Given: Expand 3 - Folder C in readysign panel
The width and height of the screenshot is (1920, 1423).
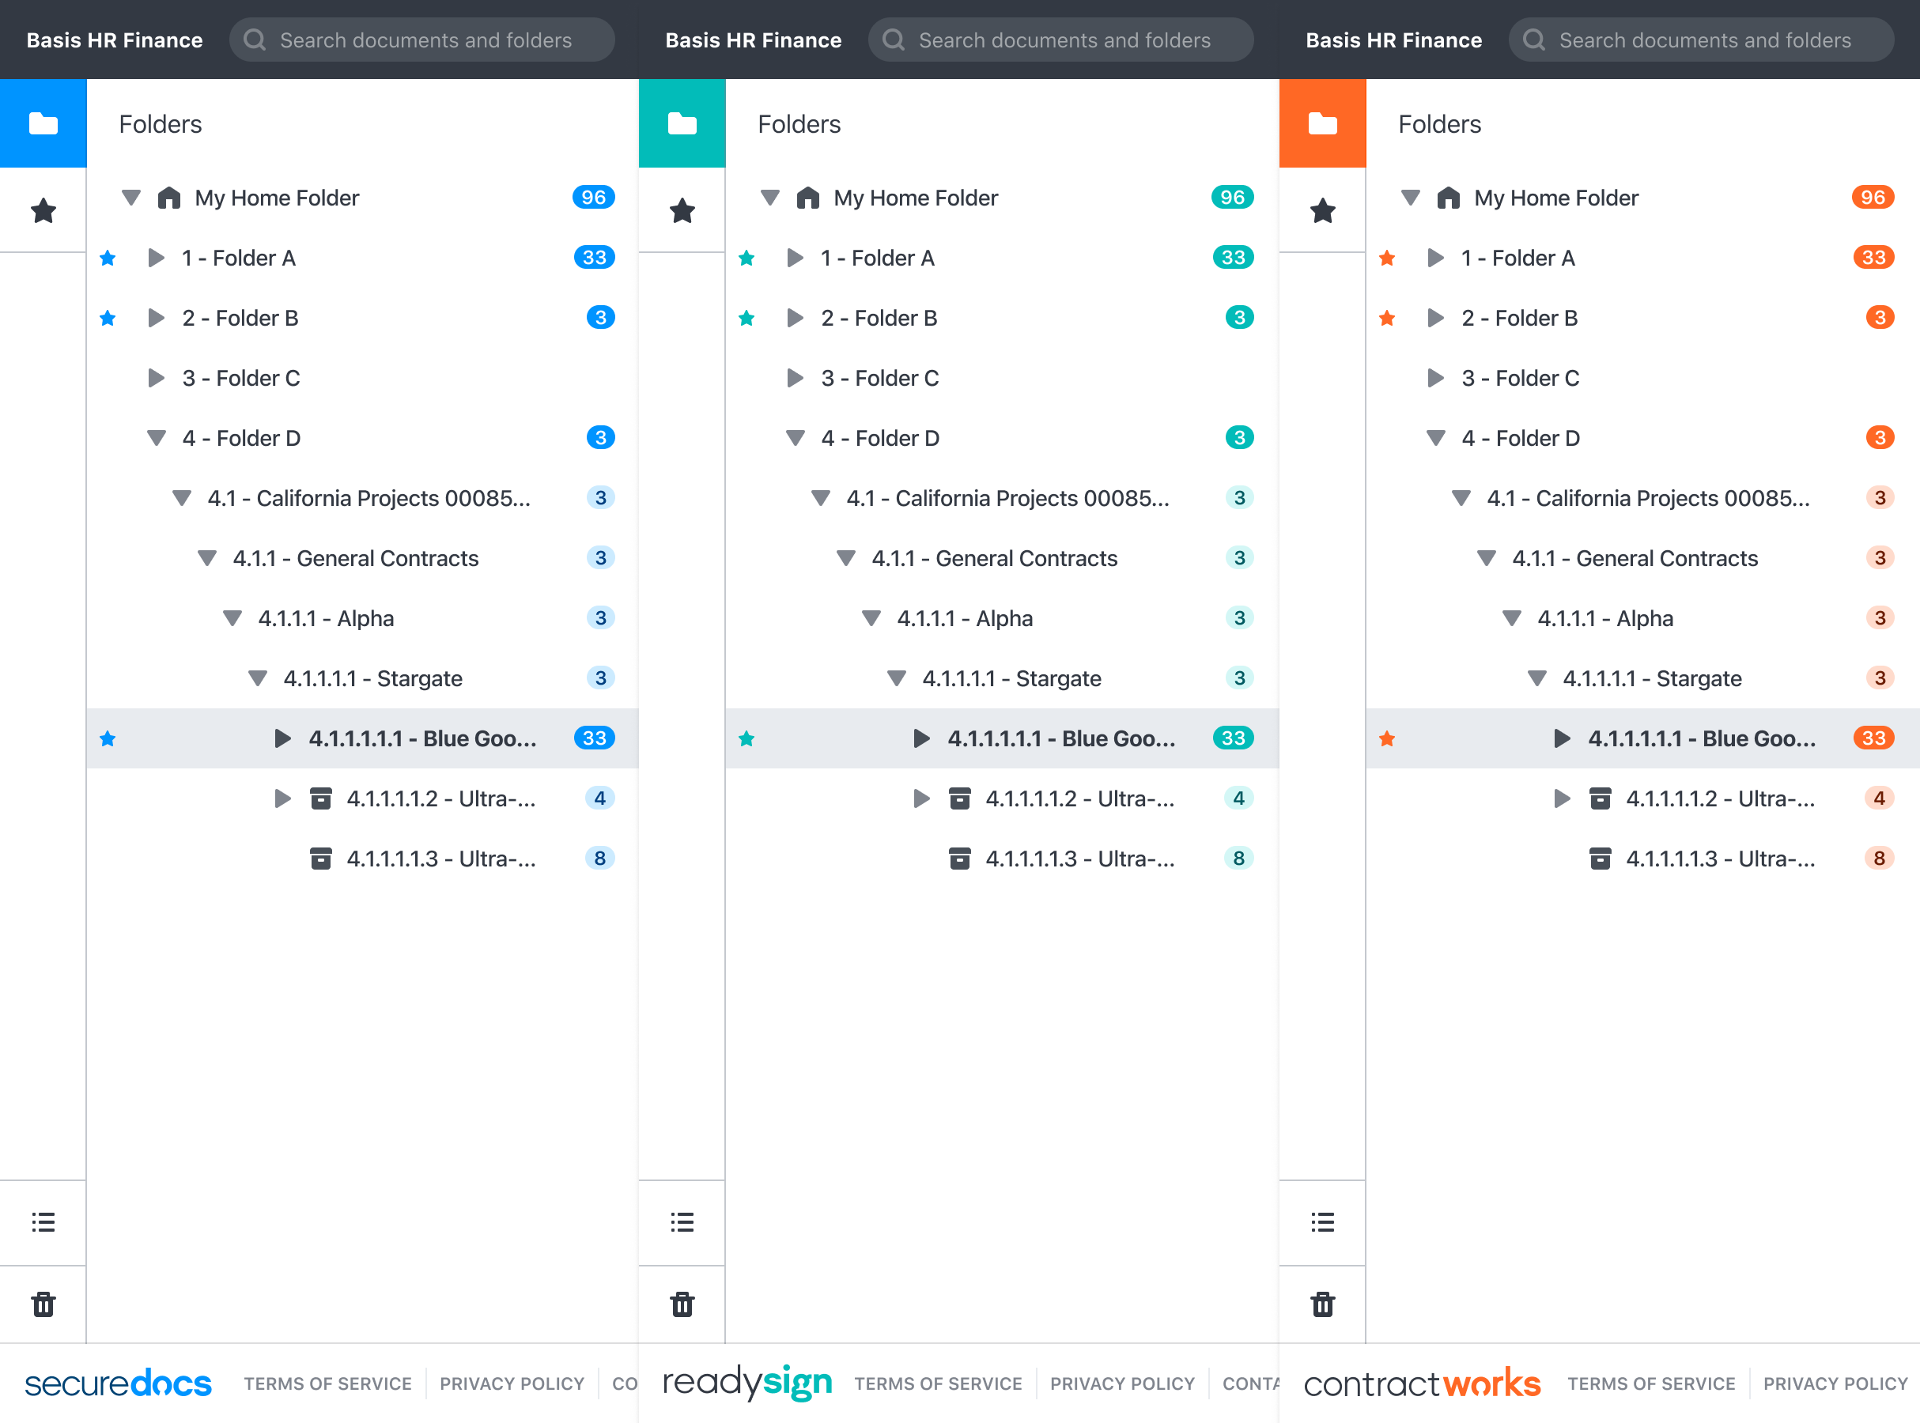Looking at the screenshot, I should [795, 377].
